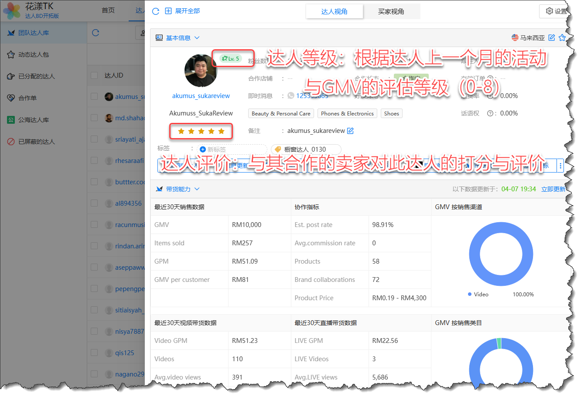Click the 新标签 add-tag input field
584x400 pixels.
pyautogui.click(x=232, y=149)
